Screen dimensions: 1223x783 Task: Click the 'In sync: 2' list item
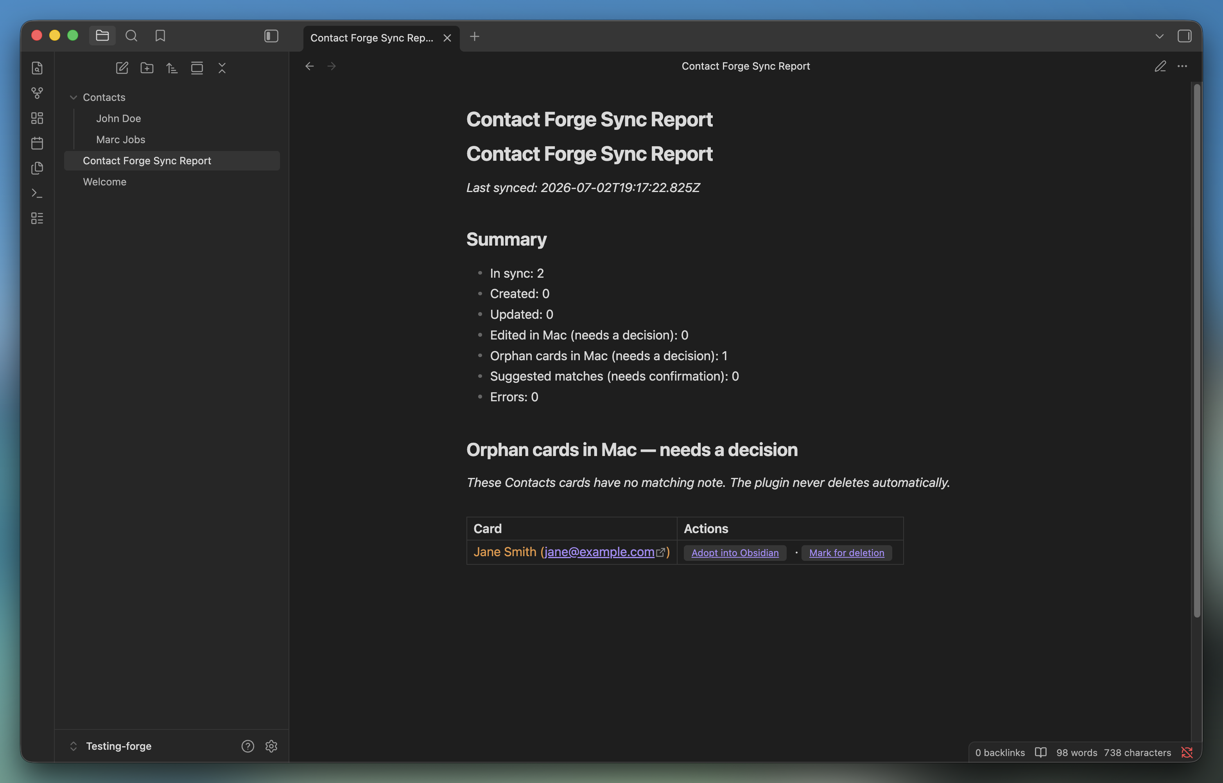516,273
